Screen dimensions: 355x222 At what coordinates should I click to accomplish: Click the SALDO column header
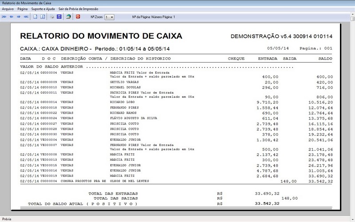[x=325, y=59]
